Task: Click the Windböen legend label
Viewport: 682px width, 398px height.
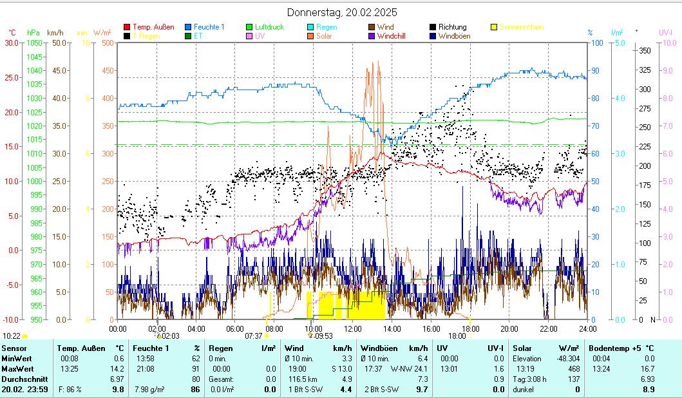Action: [x=455, y=36]
